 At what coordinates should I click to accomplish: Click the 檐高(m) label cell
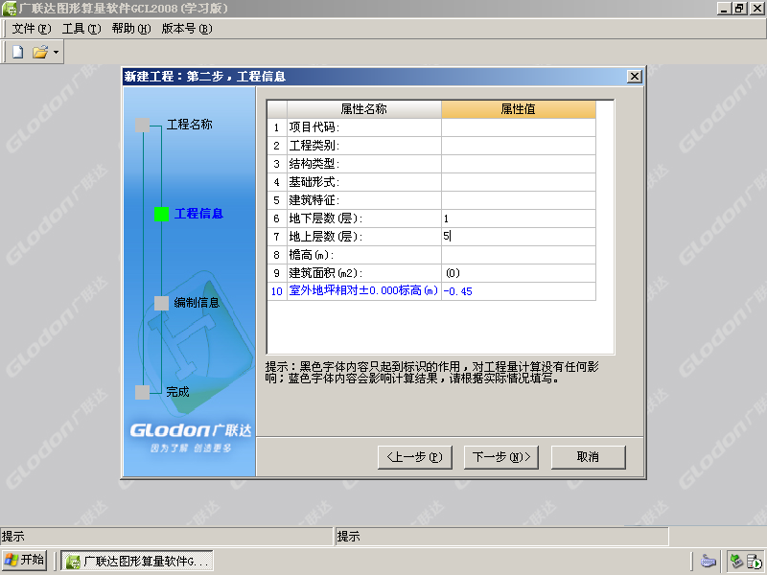[364, 255]
